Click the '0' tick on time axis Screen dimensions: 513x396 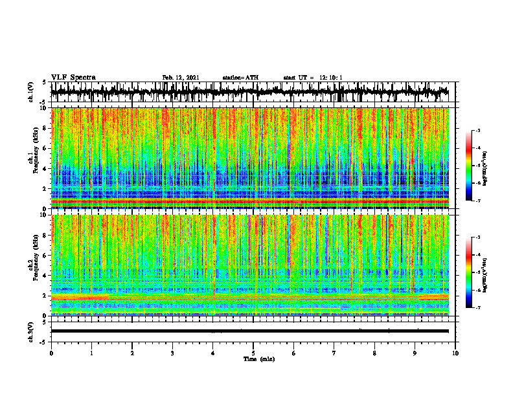click(51, 353)
